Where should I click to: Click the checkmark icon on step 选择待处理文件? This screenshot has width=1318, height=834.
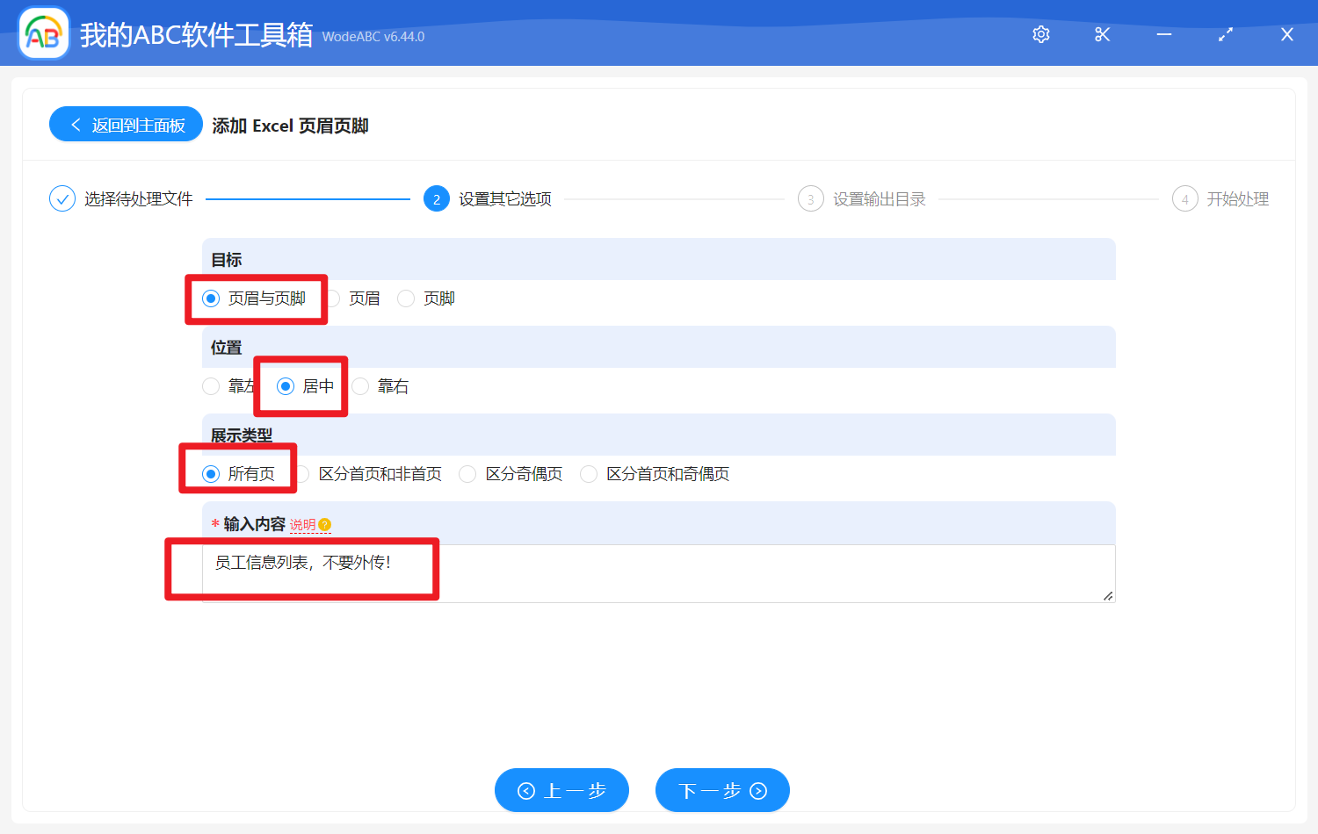[x=62, y=198]
